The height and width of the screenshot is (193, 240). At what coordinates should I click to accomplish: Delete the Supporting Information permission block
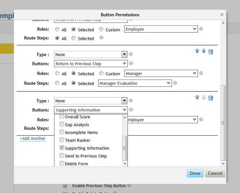coord(211,98)
